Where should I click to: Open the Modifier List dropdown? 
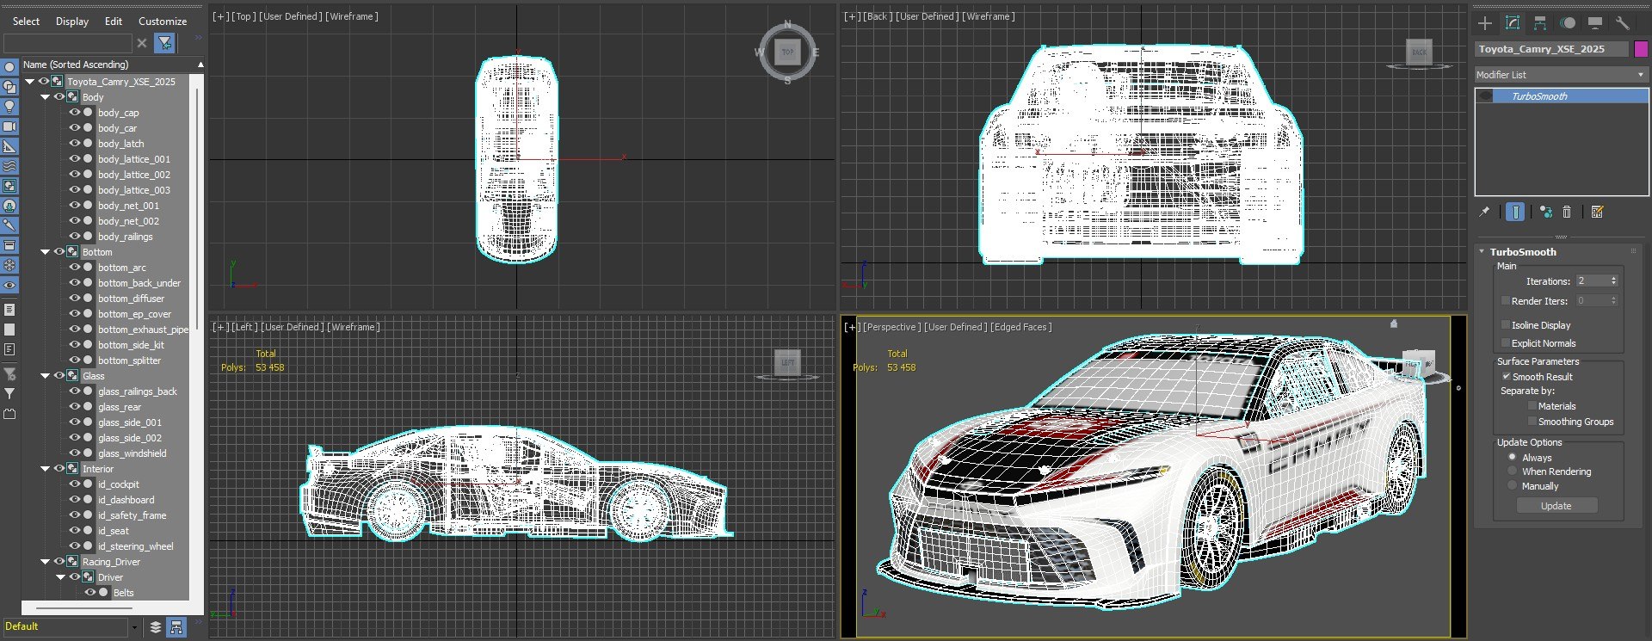click(x=1561, y=75)
